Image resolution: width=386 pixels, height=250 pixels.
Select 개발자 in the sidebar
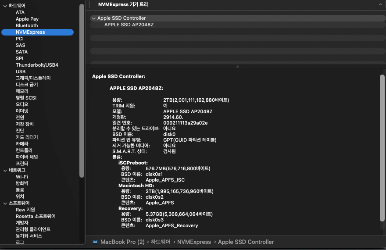[x=22, y=223]
